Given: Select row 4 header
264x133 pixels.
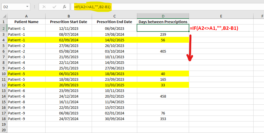Looking at the screenshot, I should (3, 40).
